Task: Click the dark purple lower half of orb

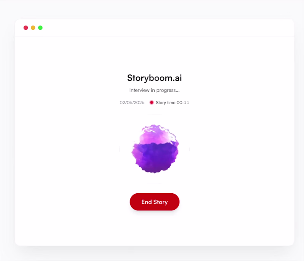Action: coord(155,158)
